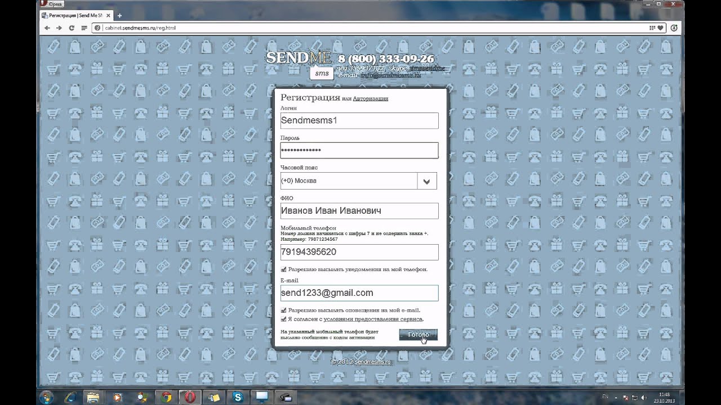Launch Internet Explorer from the taskbar
This screenshot has height=405, width=721.
coord(70,397)
